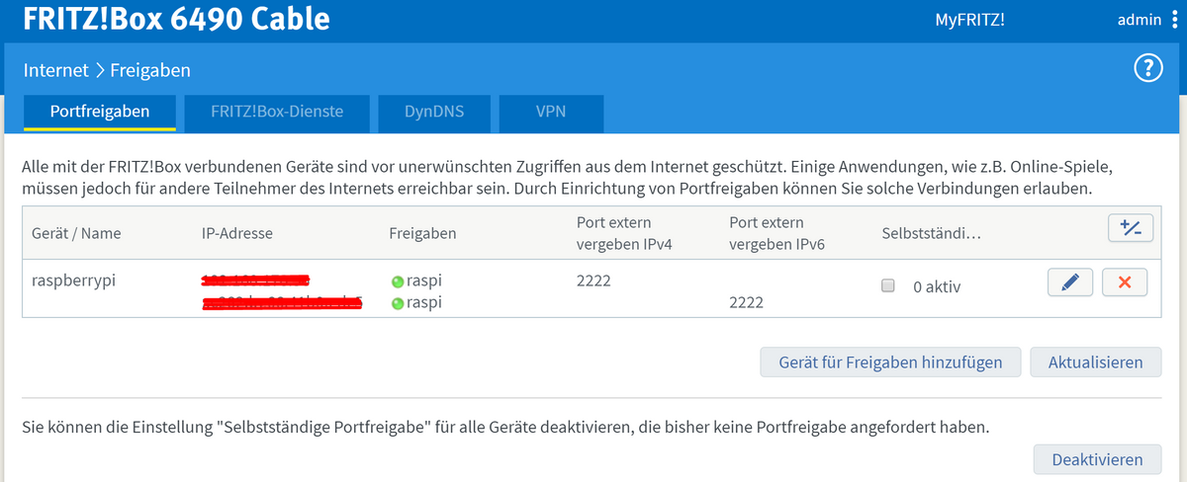
Task: Click the green status dot of the IPv6 raspi rule
Action: pos(398,303)
